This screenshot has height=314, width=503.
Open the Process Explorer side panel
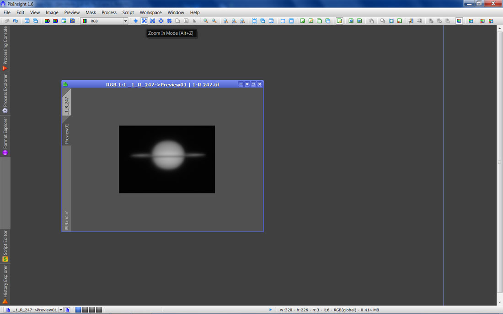click(x=5, y=94)
